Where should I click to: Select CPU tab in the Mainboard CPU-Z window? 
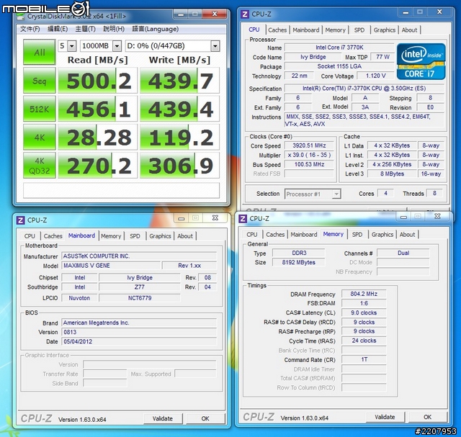(30, 236)
